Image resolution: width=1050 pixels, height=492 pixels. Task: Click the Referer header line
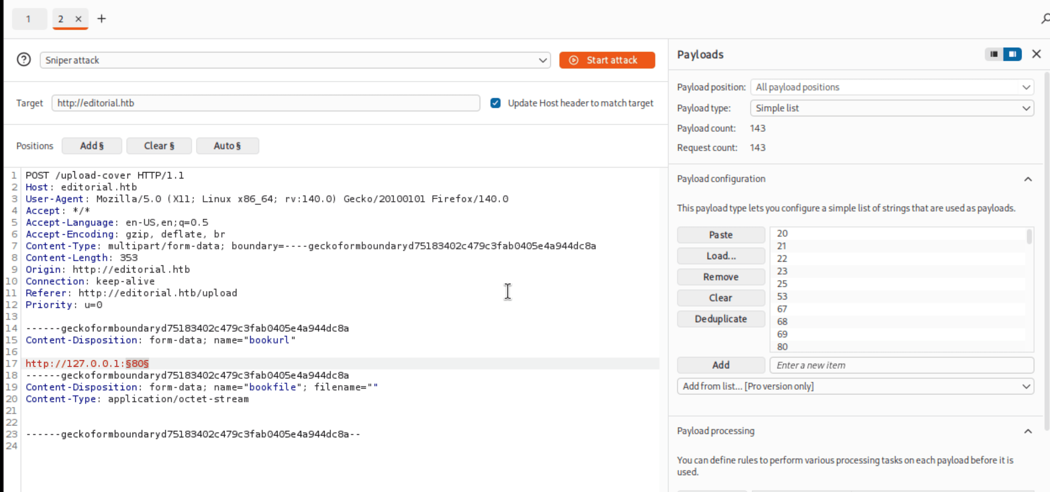[x=131, y=293]
